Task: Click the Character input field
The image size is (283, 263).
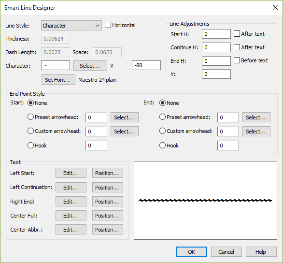Action: coord(56,65)
